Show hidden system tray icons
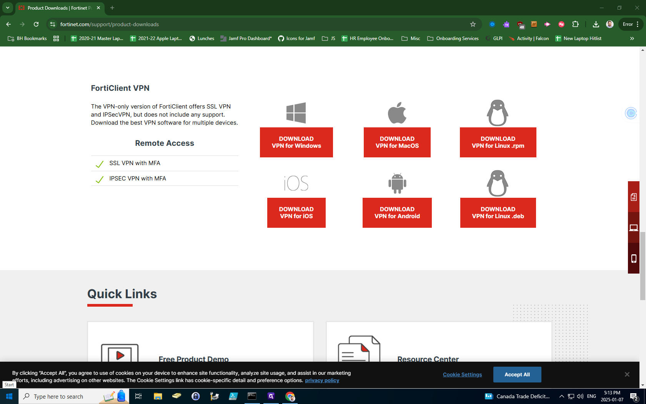The image size is (646, 404). tap(561, 396)
